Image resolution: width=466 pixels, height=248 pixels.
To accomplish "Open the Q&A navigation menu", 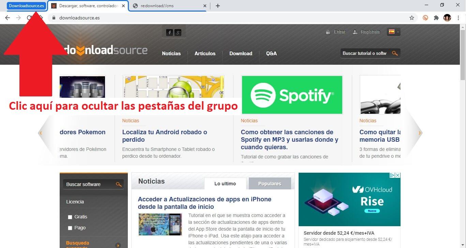I will pos(271,53).
